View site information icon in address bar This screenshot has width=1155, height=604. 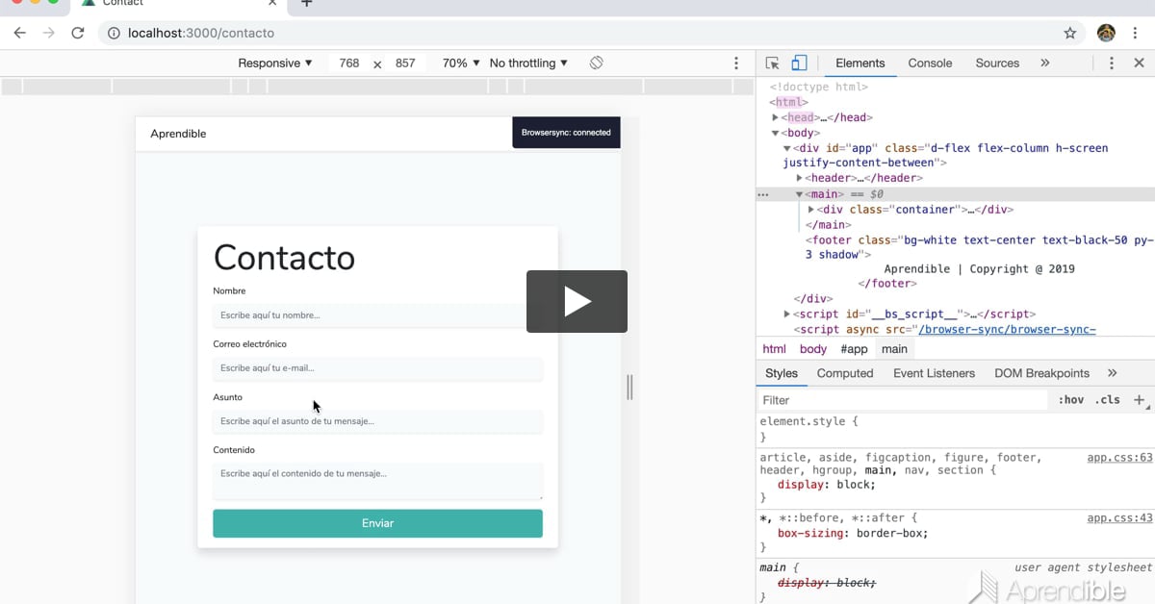114,33
